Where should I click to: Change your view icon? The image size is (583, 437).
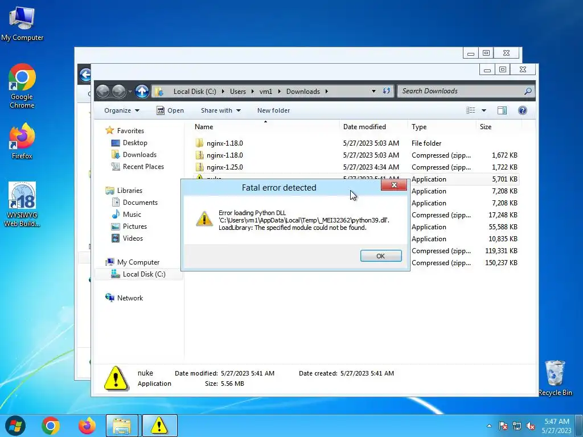point(471,110)
